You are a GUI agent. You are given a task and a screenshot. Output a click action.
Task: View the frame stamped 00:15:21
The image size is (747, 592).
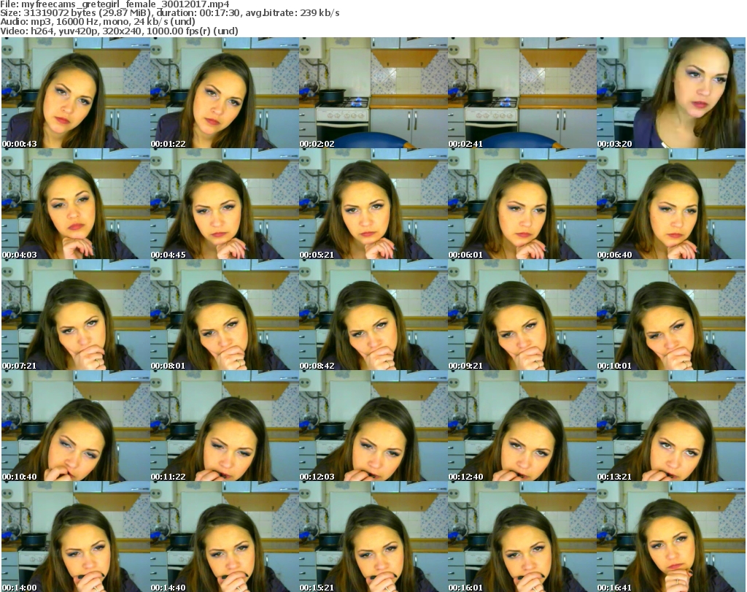pos(373,537)
